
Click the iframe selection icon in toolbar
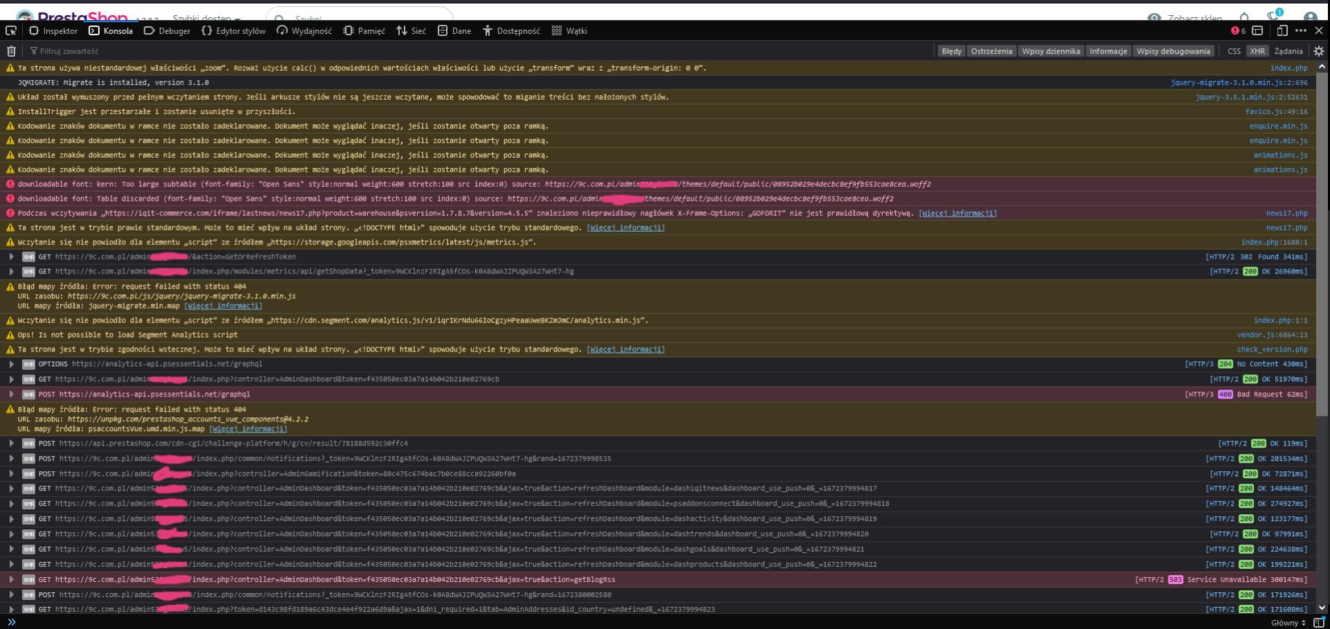1257,30
